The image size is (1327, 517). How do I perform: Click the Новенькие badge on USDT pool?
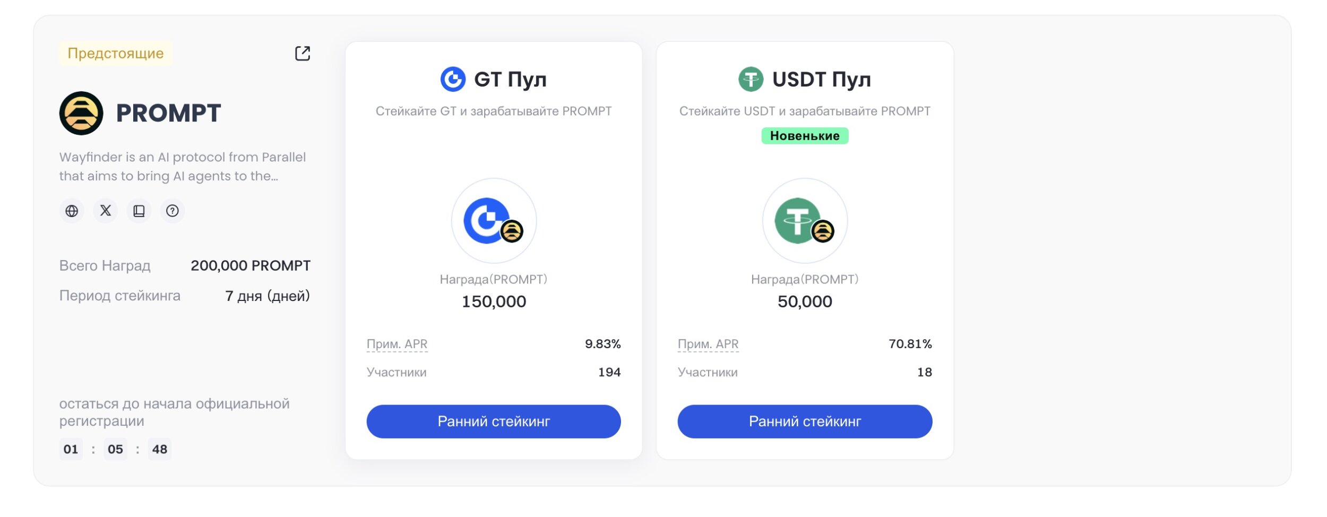coord(805,136)
